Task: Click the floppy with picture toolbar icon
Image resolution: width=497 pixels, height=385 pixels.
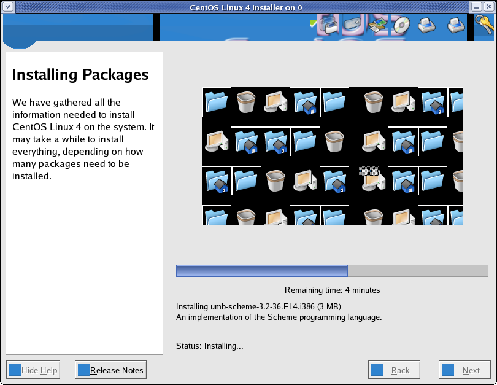Action: (x=376, y=25)
